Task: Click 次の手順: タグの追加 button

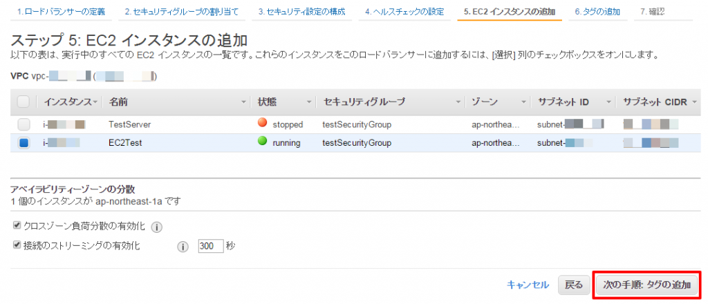Action: (646, 285)
